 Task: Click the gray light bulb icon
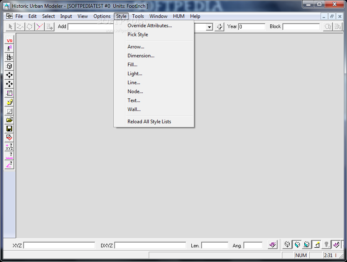coord(326,245)
